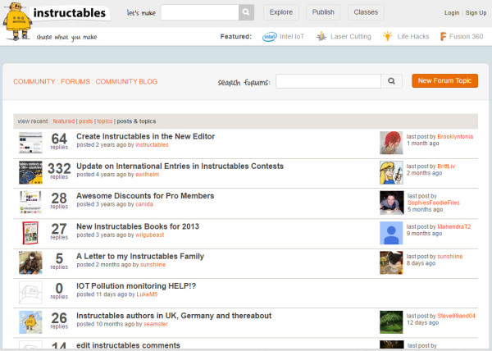Screen dimensions: 492x351
Task: Click the top search magnifier button
Action: click(246, 12)
